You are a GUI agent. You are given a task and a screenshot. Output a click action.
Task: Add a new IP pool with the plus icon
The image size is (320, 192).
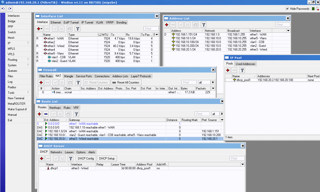[227, 70]
